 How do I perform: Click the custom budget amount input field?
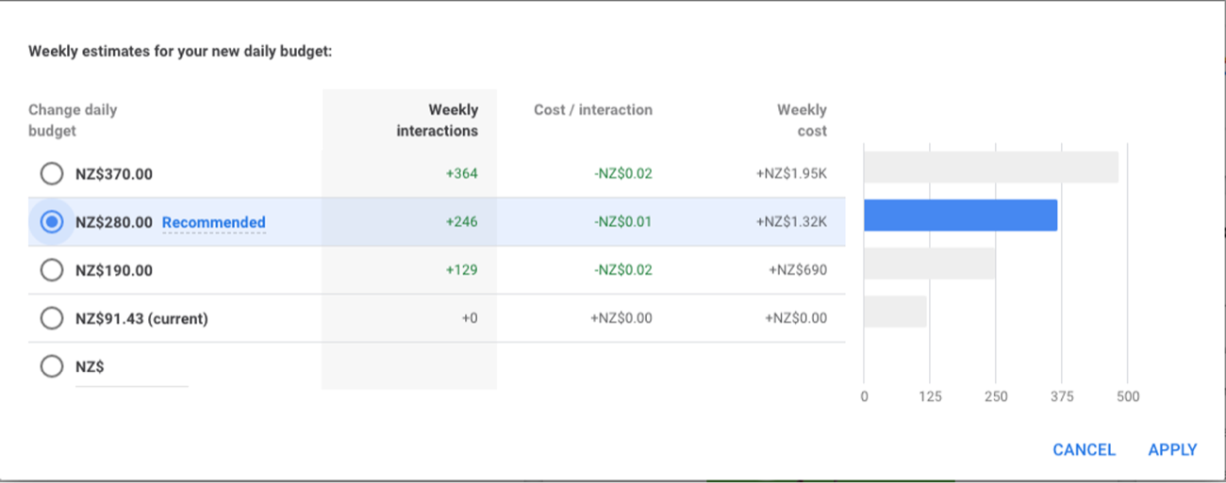(132, 368)
